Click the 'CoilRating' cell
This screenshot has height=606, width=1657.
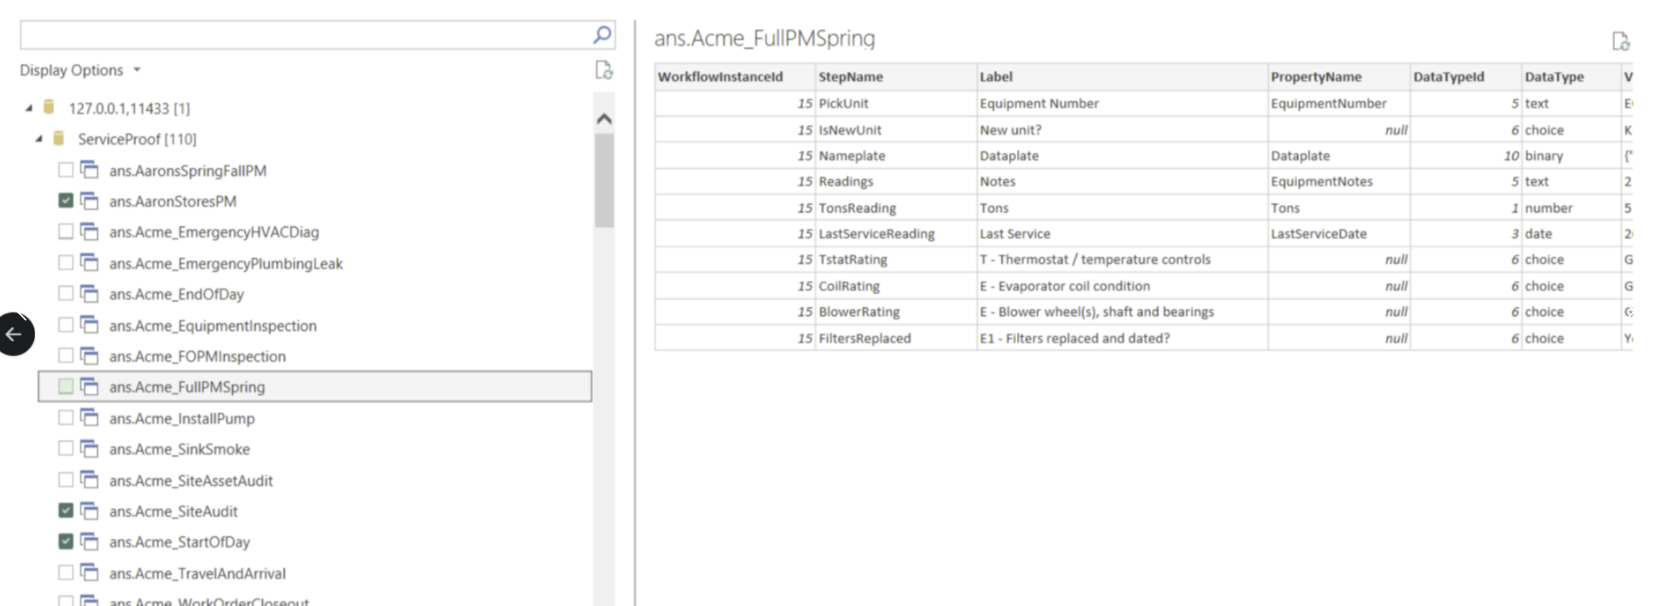[x=896, y=286]
